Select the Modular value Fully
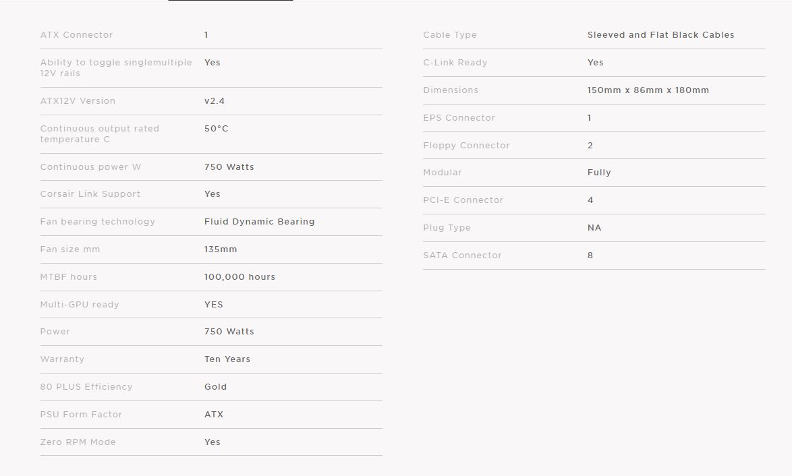The width and height of the screenshot is (792, 476). pos(599,173)
